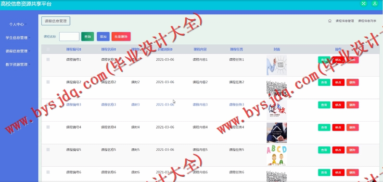Select the 课程信息管理 page tab
Viewport: 383px width, 182px height.
coord(56,21)
